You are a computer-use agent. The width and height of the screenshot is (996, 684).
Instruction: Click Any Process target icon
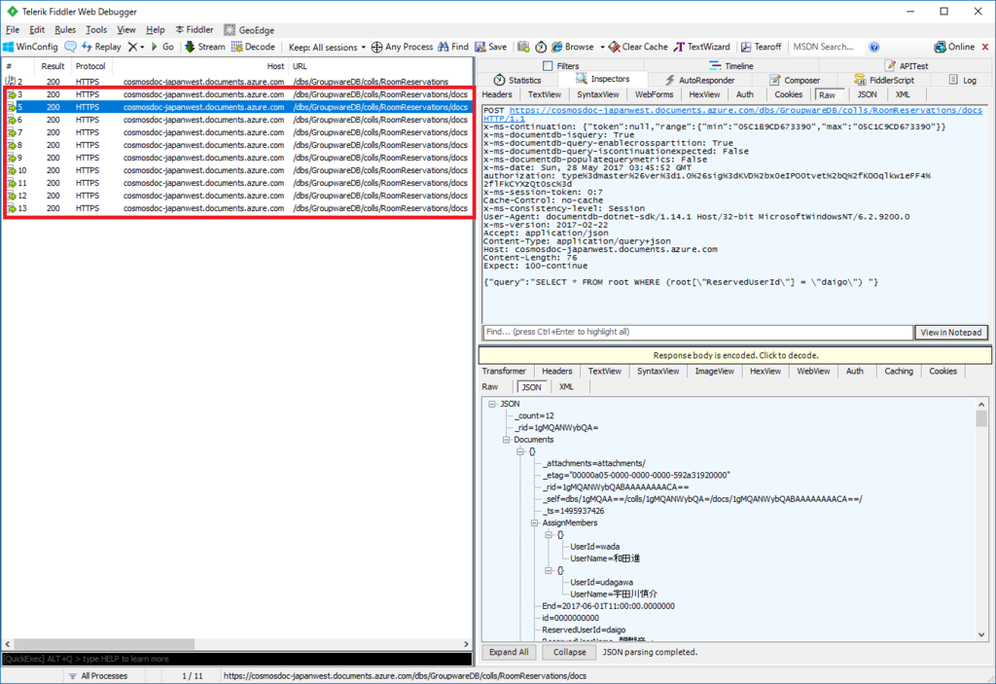(x=376, y=47)
